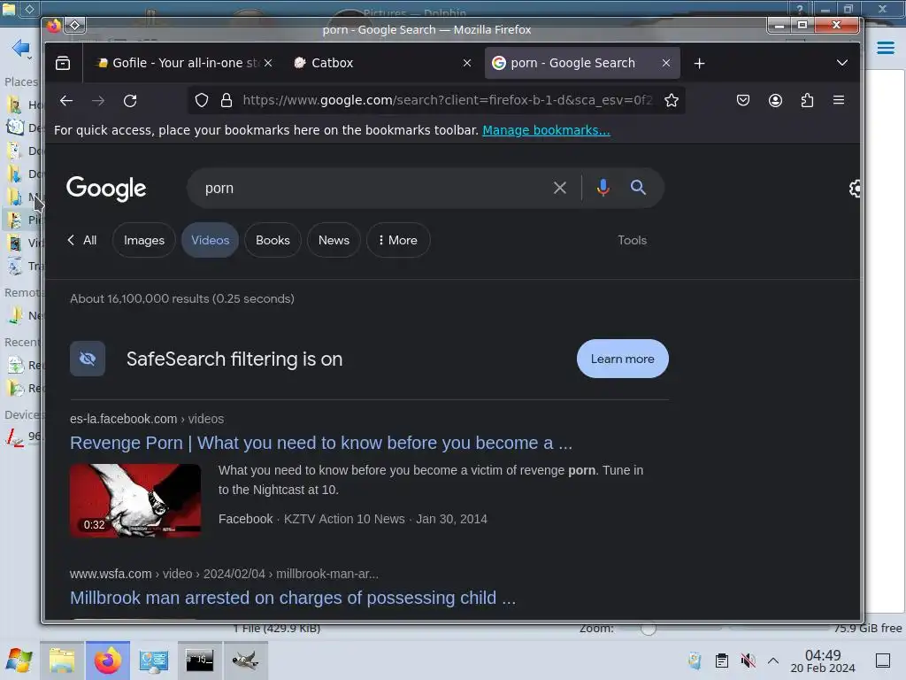Bookmark this page with the star icon
The image size is (906, 680).
point(672,101)
